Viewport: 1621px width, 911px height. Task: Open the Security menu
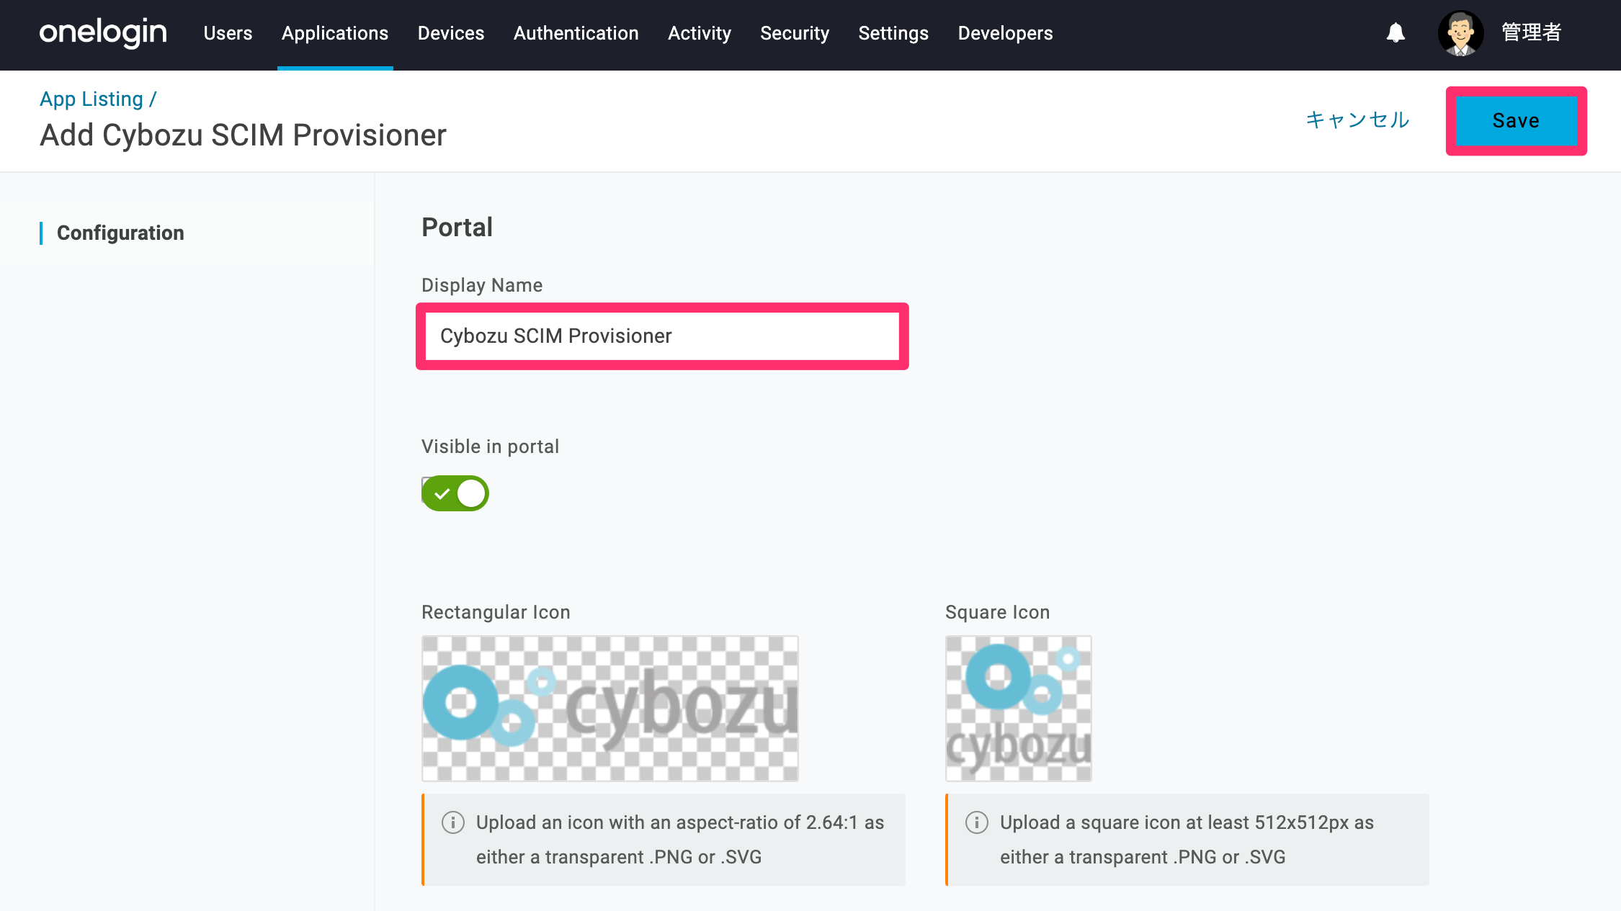point(795,33)
